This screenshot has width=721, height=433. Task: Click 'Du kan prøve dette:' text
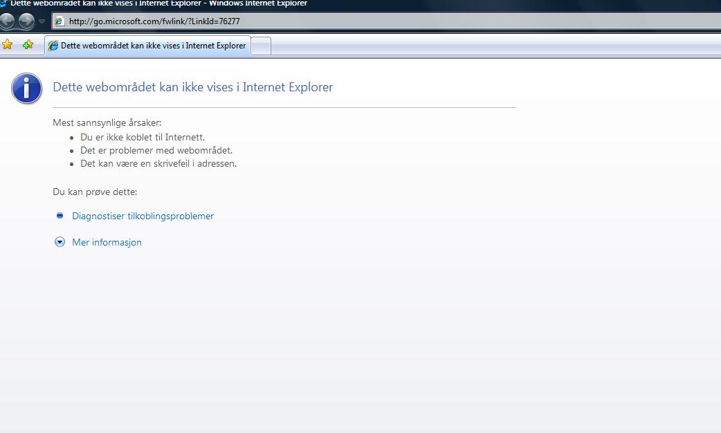point(95,192)
